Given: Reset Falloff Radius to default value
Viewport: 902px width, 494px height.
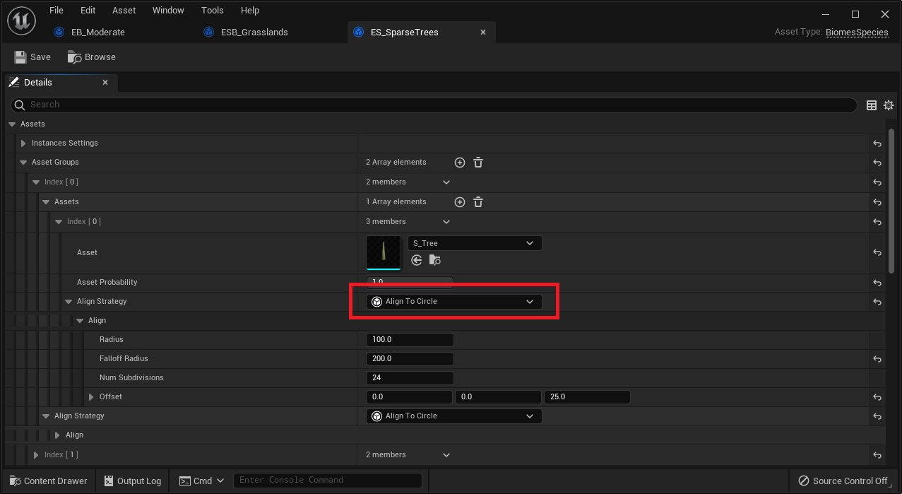Looking at the screenshot, I should [x=877, y=359].
